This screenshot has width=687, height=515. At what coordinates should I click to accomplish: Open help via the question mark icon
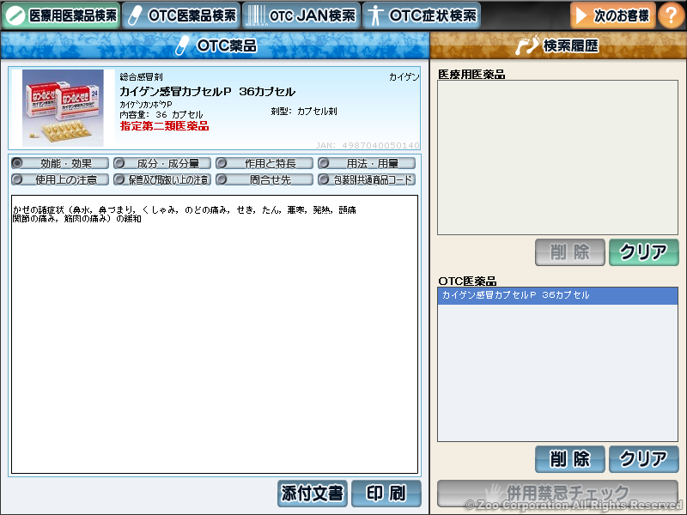click(x=672, y=15)
